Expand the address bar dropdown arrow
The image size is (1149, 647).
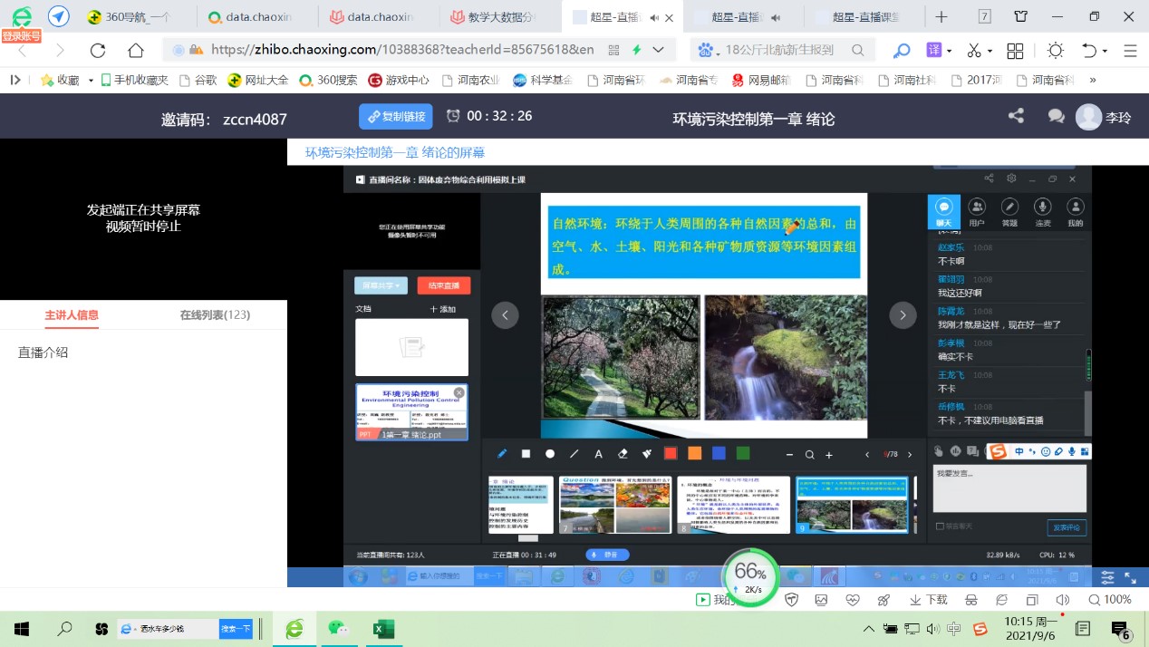point(659,51)
